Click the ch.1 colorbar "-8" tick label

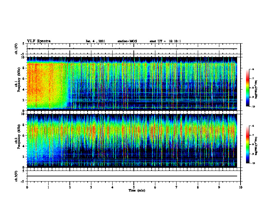[253, 88]
